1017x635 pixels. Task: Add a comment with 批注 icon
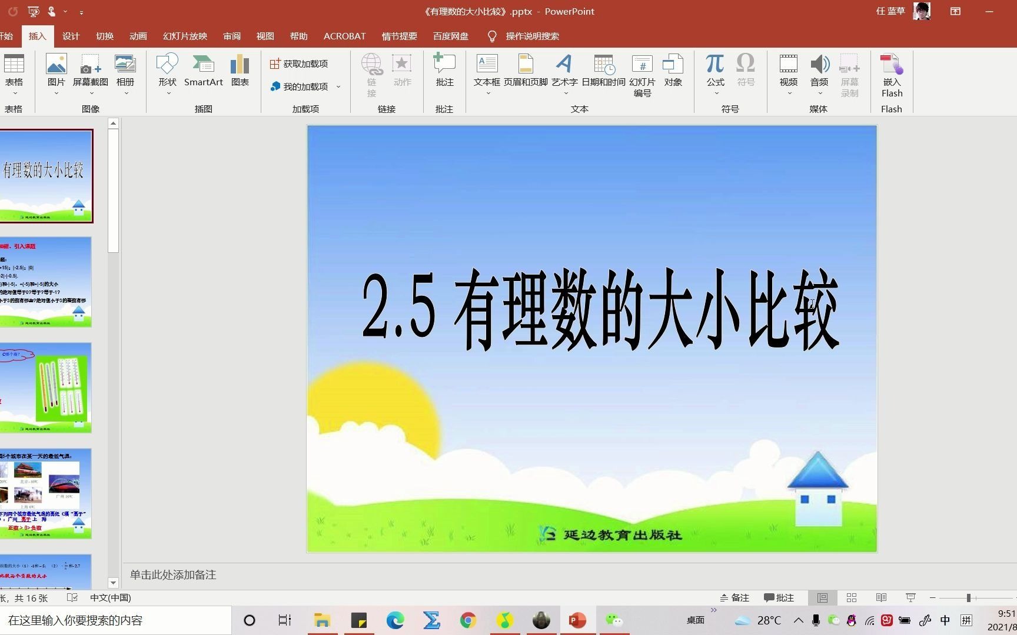click(x=444, y=71)
